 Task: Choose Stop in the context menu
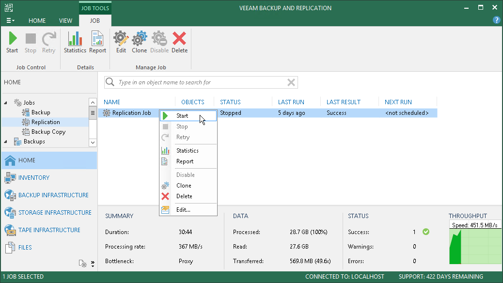click(x=189, y=126)
